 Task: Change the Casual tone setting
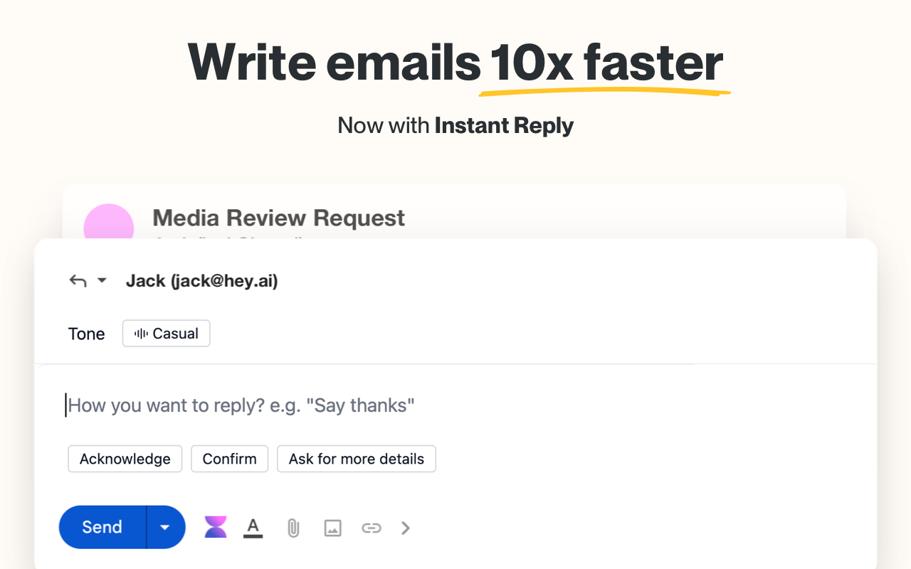point(167,334)
